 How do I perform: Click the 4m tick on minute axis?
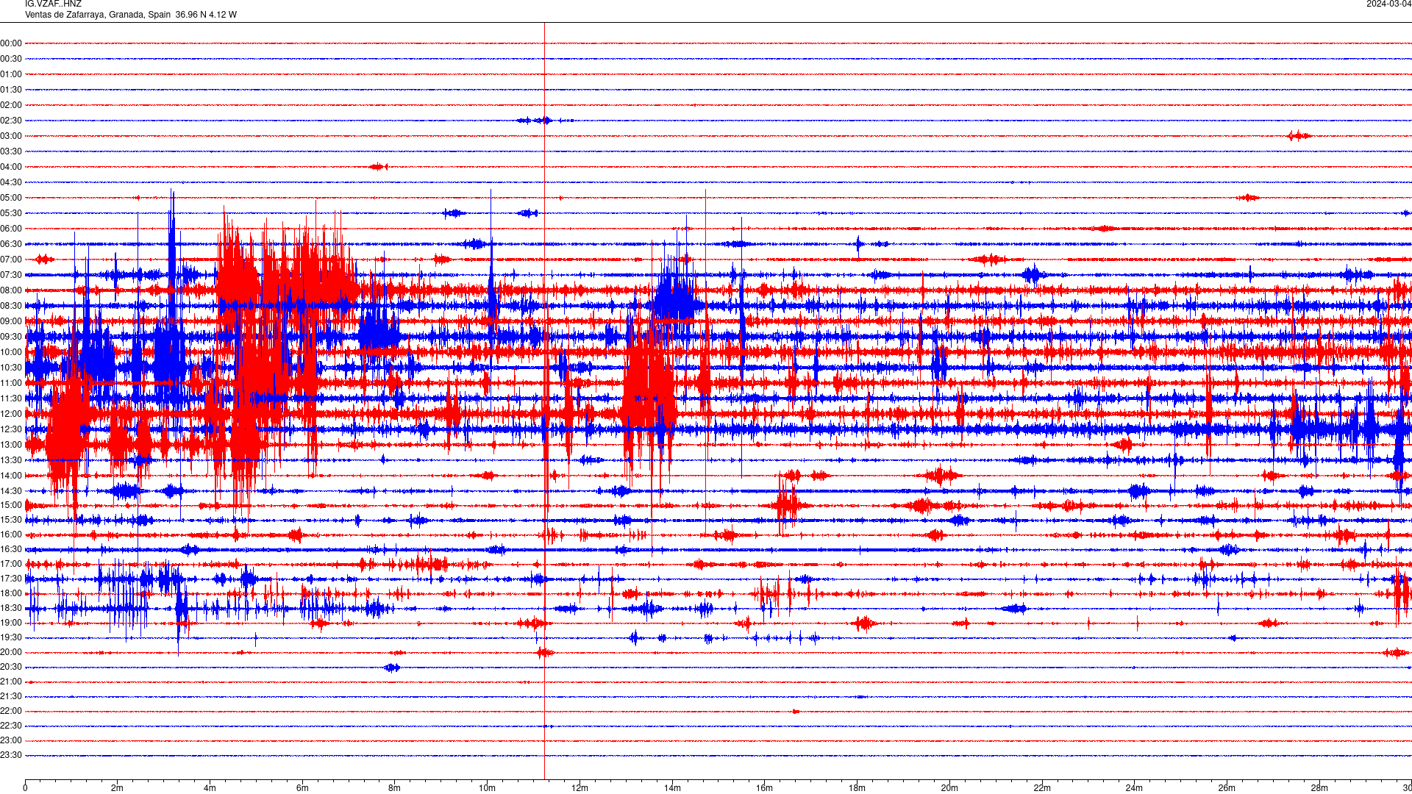click(210, 788)
